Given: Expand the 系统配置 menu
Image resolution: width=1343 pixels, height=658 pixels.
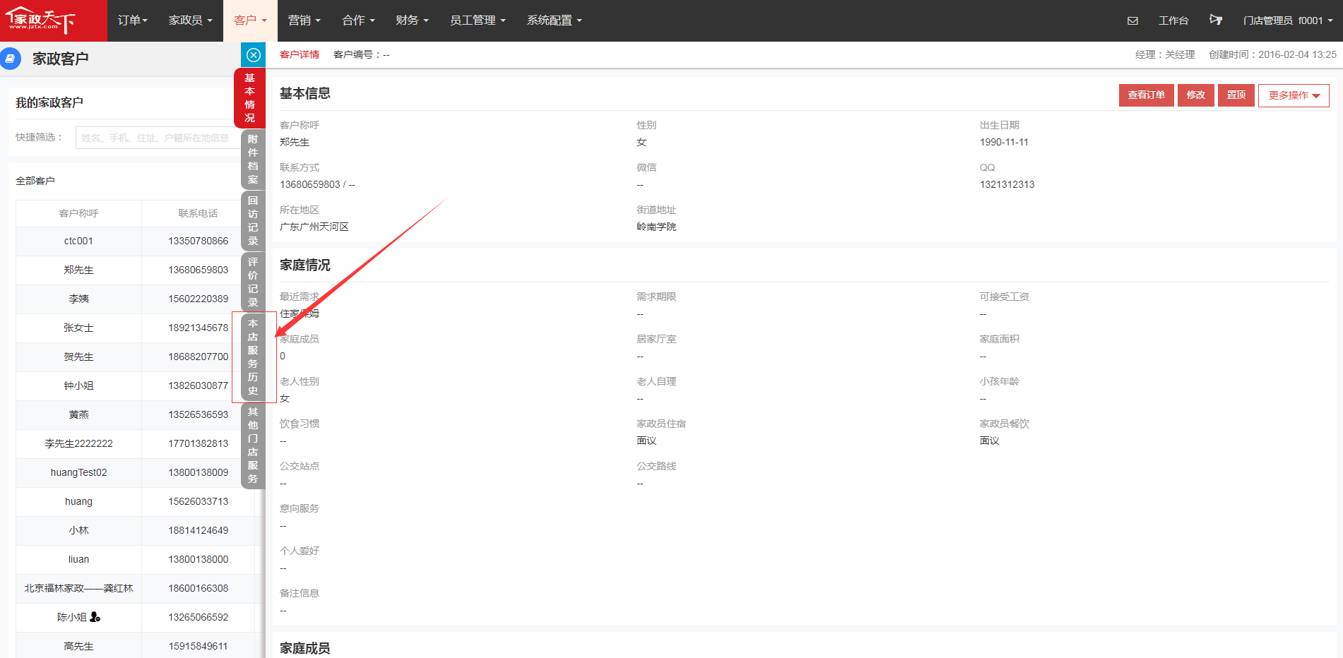Looking at the screenshot, I should pos(554,20).
